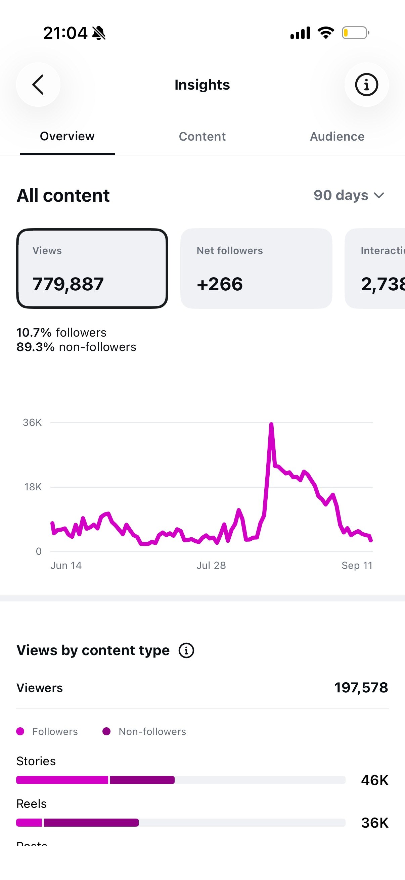
Task: Tap the Followers legend dot
Action: click(20, 731)
